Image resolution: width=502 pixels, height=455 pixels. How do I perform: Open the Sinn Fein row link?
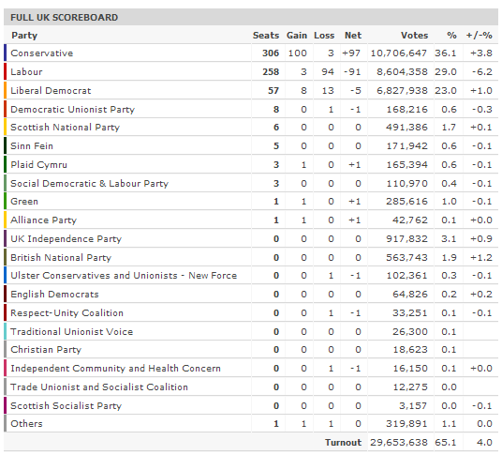[32, 146]
